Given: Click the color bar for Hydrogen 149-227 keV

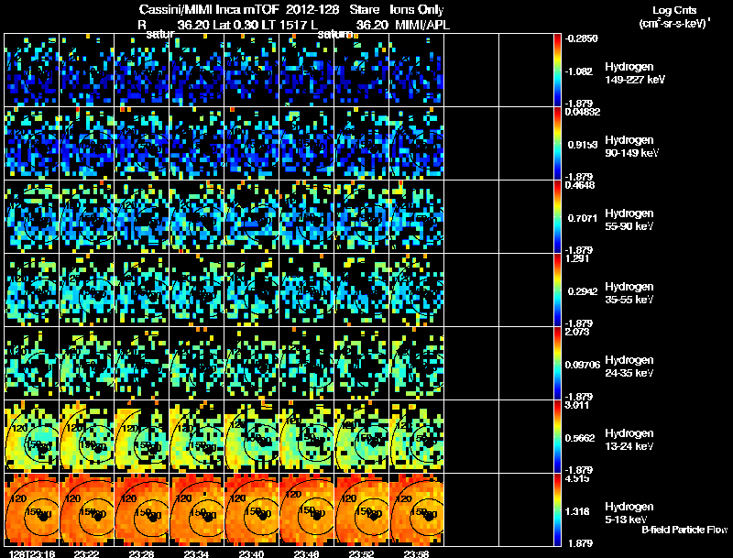Looking at the screenshot, I should click(x=557, y=71).
